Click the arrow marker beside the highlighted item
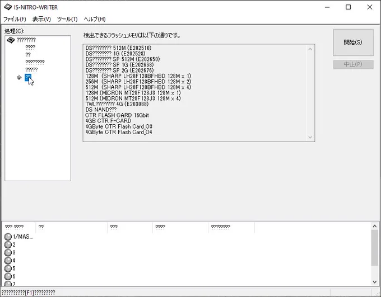The image size is (381, 297). pyautogui.click(x=20, y=77)
